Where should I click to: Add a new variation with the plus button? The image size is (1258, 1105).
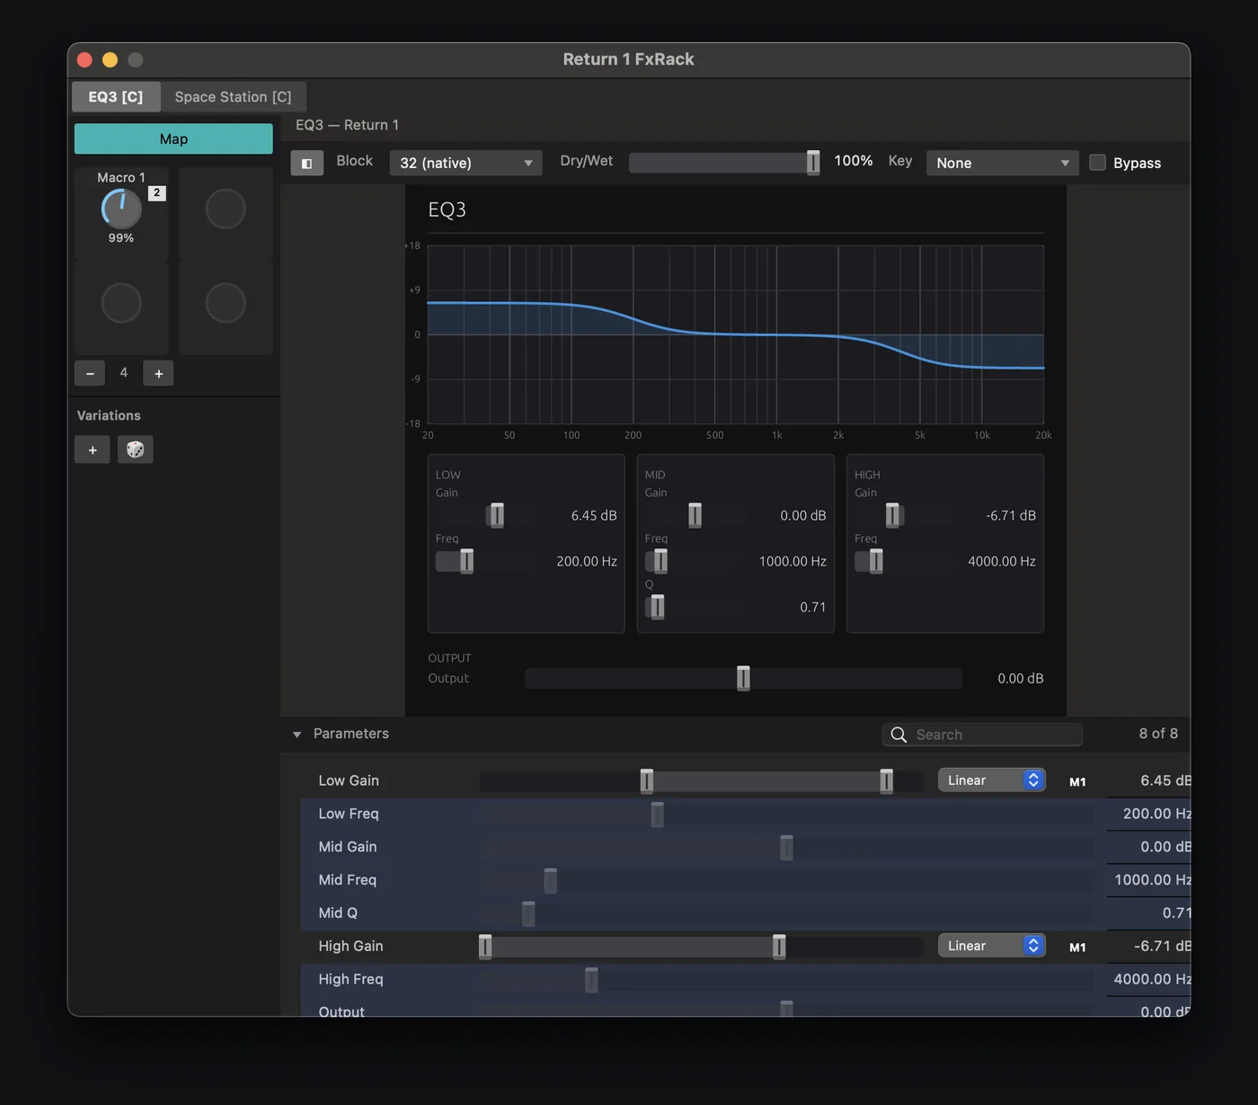93,450
